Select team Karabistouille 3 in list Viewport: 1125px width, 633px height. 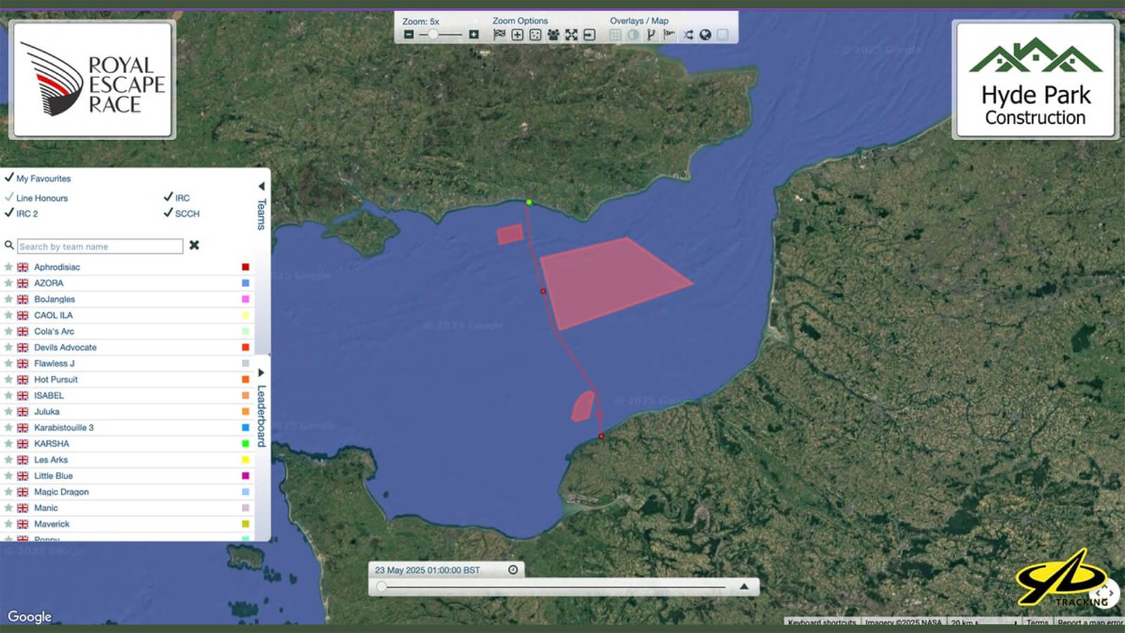coord(64,428)
